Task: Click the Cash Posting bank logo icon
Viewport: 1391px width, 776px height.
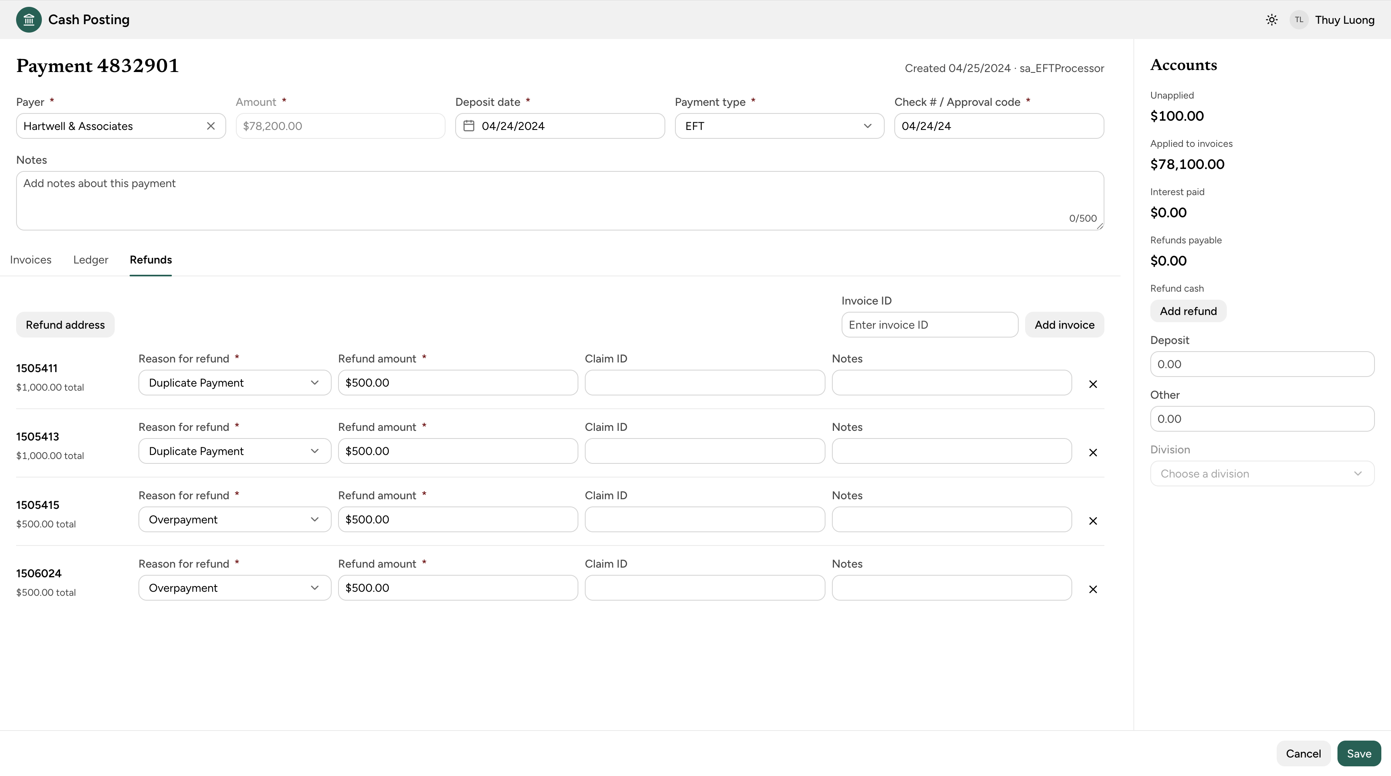Action: click(29, 19)
